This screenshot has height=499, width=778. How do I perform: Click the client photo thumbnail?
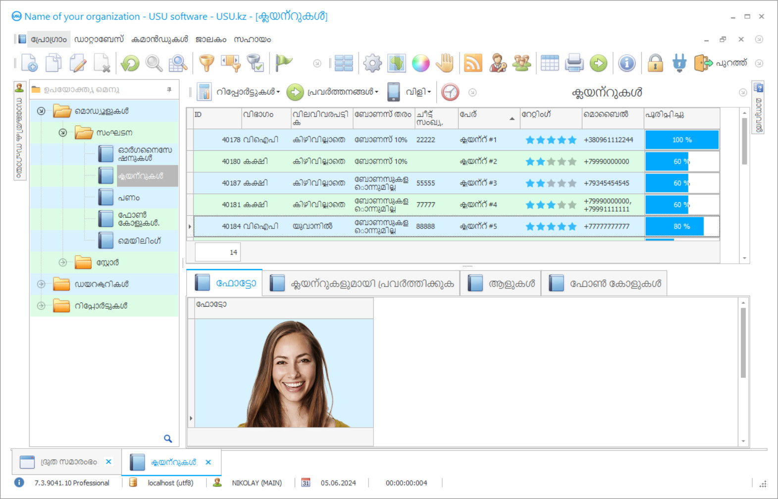point(284,373)
